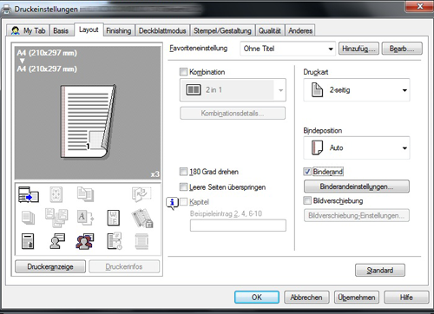
Task: Click the header/footer document icon
Action: click(28, 241)
